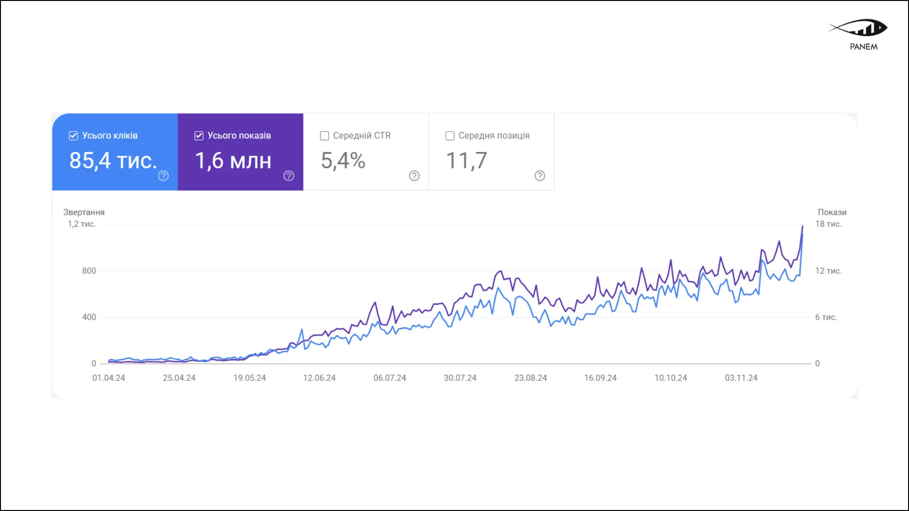
Task: Open the help tooltip for Середній CTR
Action: point(414,176)
